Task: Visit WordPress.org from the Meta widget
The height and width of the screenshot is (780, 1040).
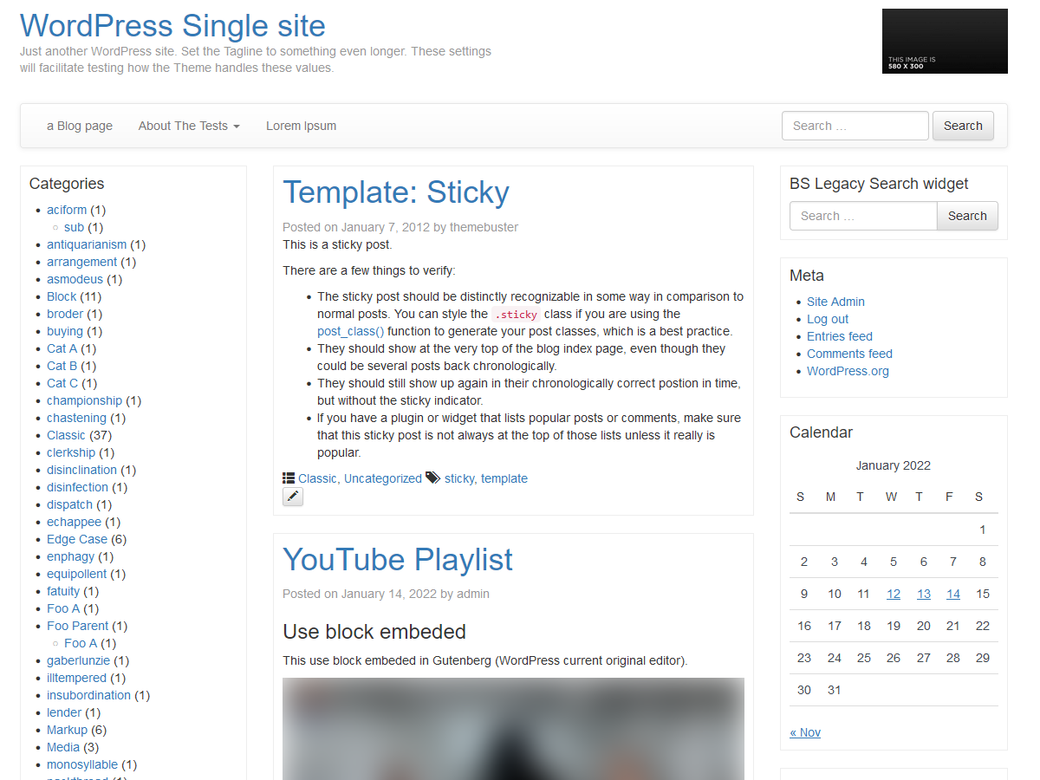Action: coord(848,371)
